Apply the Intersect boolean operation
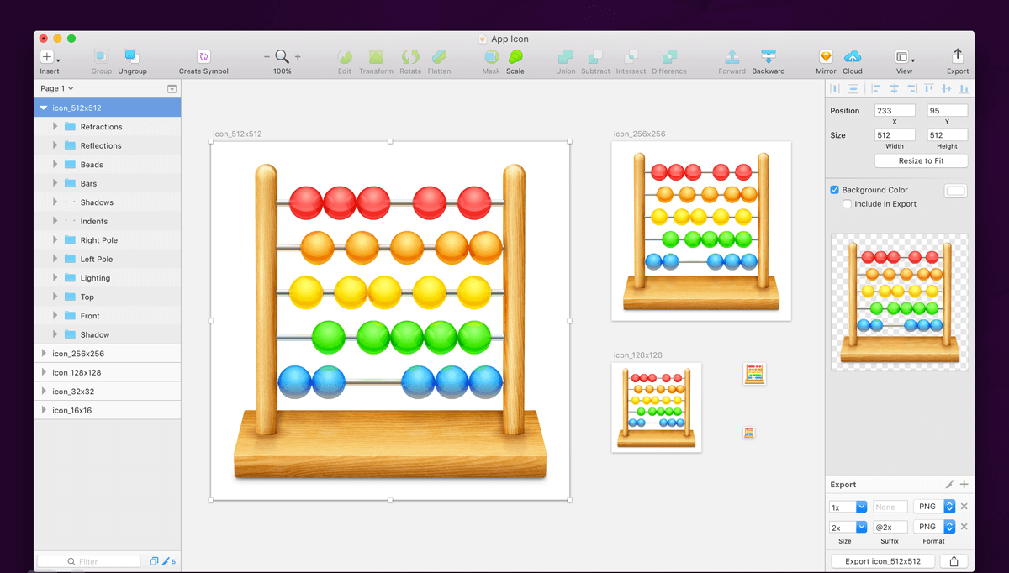 click(631, 56)
